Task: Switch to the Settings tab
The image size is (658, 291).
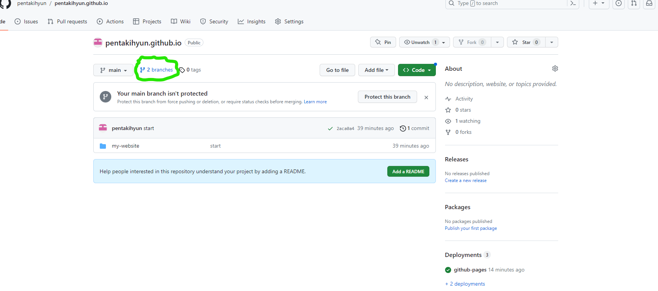Action: pyautogui.click(x=289, y=22)
